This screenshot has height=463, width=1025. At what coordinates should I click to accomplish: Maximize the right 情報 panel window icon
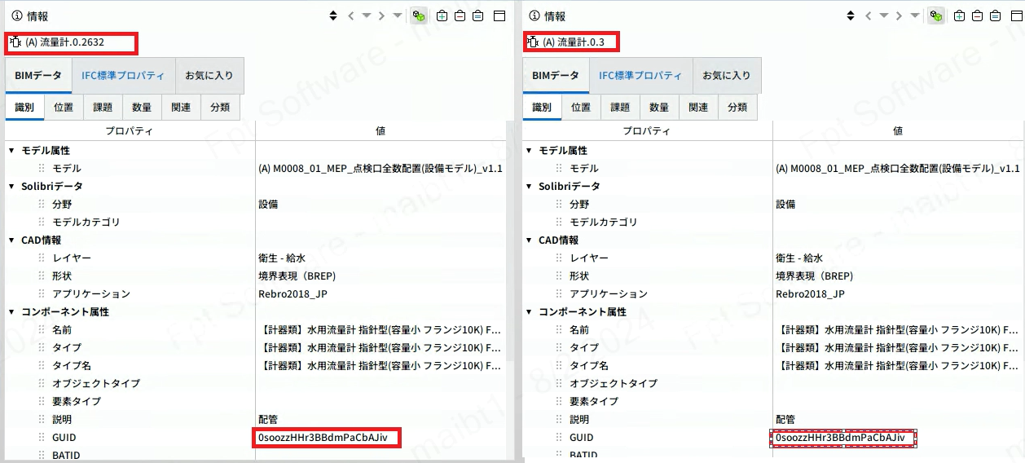[x=1018, y=15]
